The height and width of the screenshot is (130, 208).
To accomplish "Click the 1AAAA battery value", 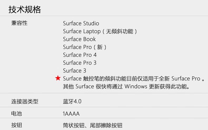I will pyautogui.click(x=71, y=114).
